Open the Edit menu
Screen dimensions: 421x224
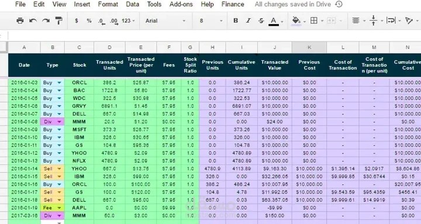pyautogui.click(x=39, y=4)
